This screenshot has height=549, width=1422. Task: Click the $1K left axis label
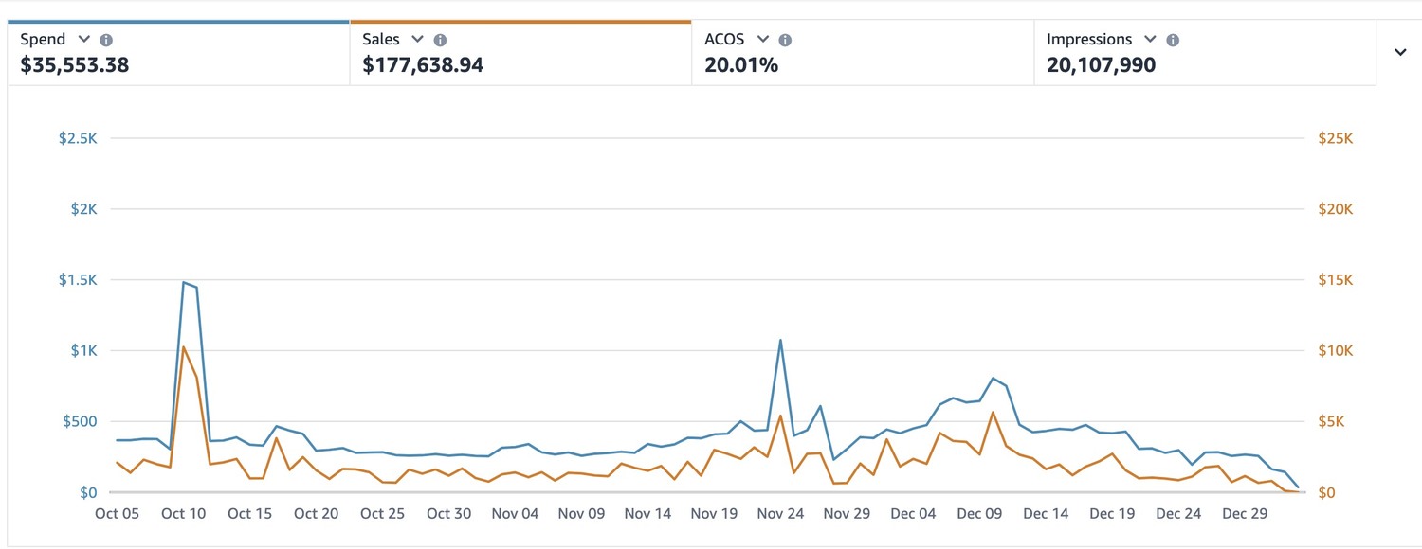[x=84, y=350]
